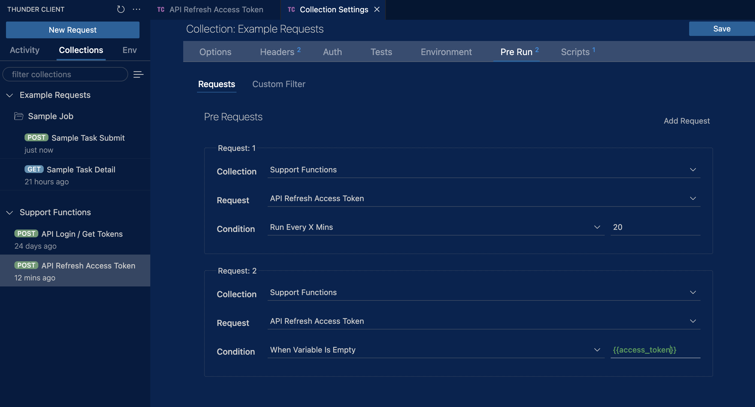This screenshot has height=407, width=755.
Task: Click the filter collections search field
Action: coord(65,74)
